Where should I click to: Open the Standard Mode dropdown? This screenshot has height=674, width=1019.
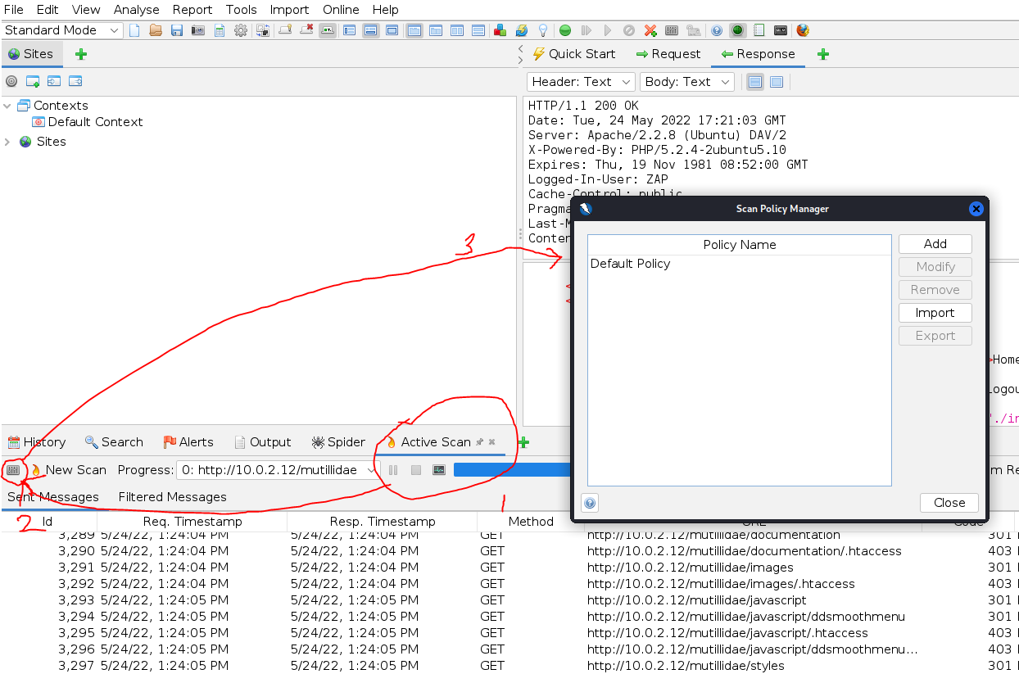[62, 30]
